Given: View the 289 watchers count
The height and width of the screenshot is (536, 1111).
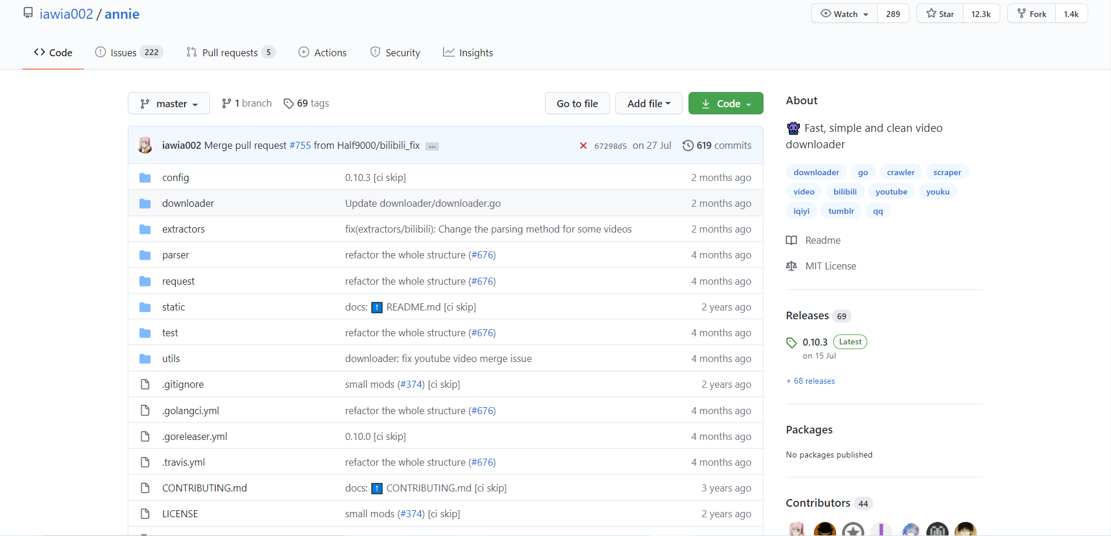Looking at the screenshot, I should 893,14.
